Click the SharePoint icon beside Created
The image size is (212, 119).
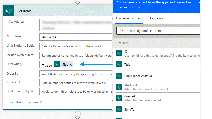tap(119, 98)
